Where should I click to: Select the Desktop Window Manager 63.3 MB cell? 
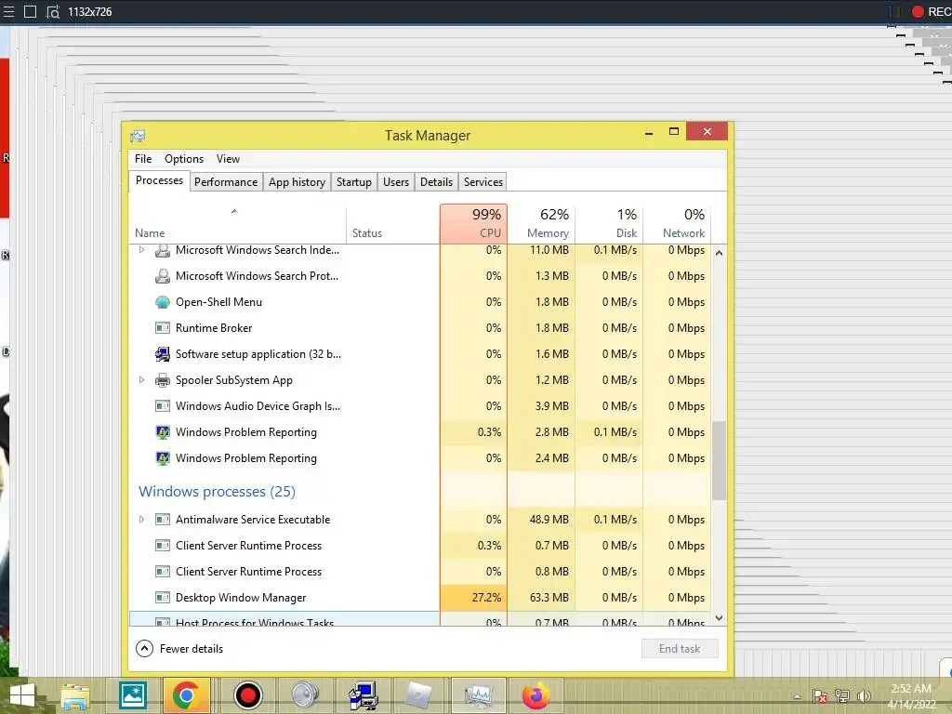pos(542,598)
